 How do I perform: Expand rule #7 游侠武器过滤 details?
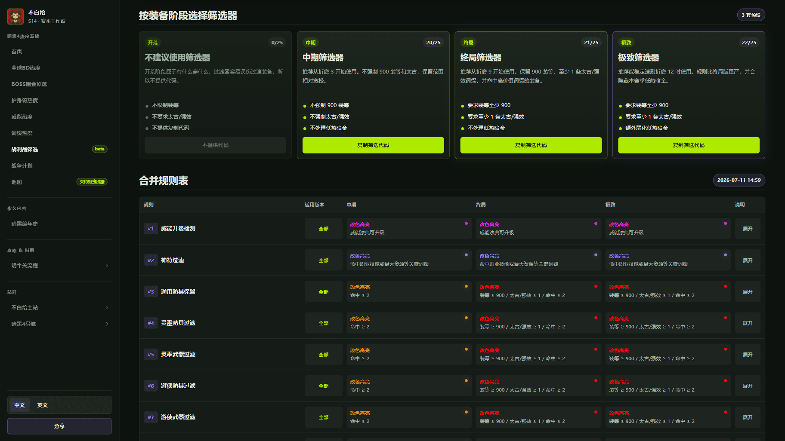(x=748, y=417)
